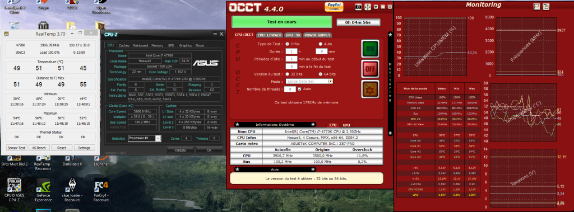The height and width of the screenshot is (212, 574).
Task: Toggle Auto threads checkbox
Action: click(x=300, y=89)
